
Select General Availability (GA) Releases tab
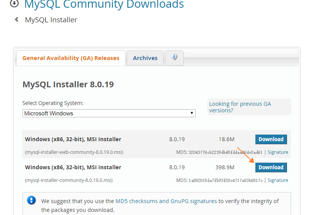(71, 58)
